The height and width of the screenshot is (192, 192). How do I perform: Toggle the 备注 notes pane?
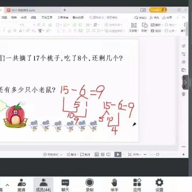(x=71, y=154)
